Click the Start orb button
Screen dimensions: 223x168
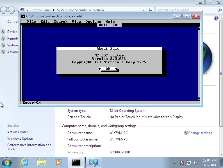pos(7,162)
